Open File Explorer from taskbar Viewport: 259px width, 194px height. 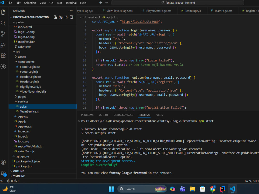[192, 189]
